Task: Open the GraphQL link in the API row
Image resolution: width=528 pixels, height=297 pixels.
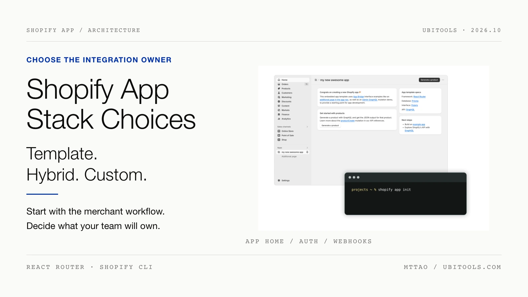Action: 410,110
